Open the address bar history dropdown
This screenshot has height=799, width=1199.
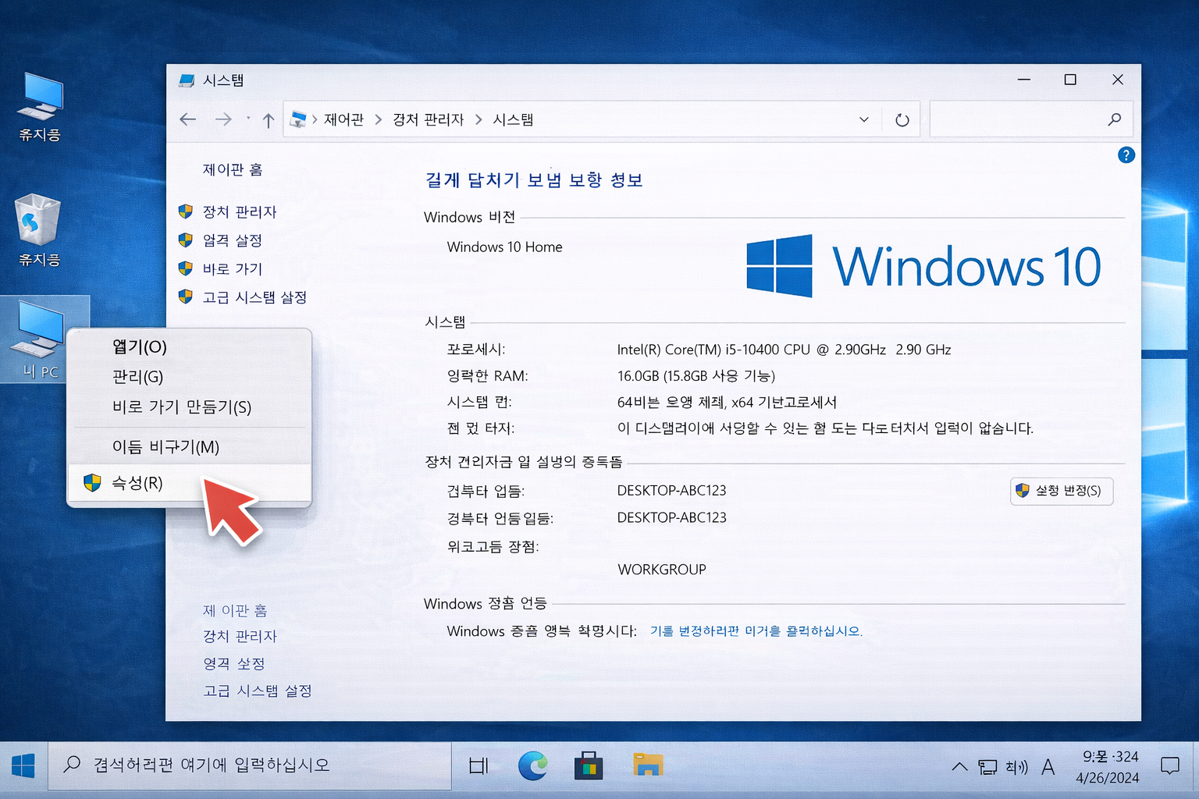coord(863,119)
